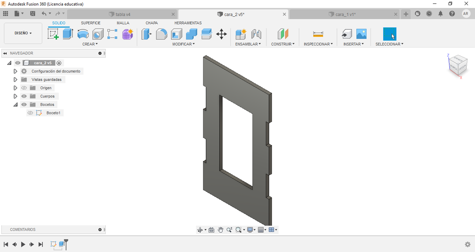The image size is (475, 252).
Task: Click the Pan hand tool
Action: [x=220, y=230]
